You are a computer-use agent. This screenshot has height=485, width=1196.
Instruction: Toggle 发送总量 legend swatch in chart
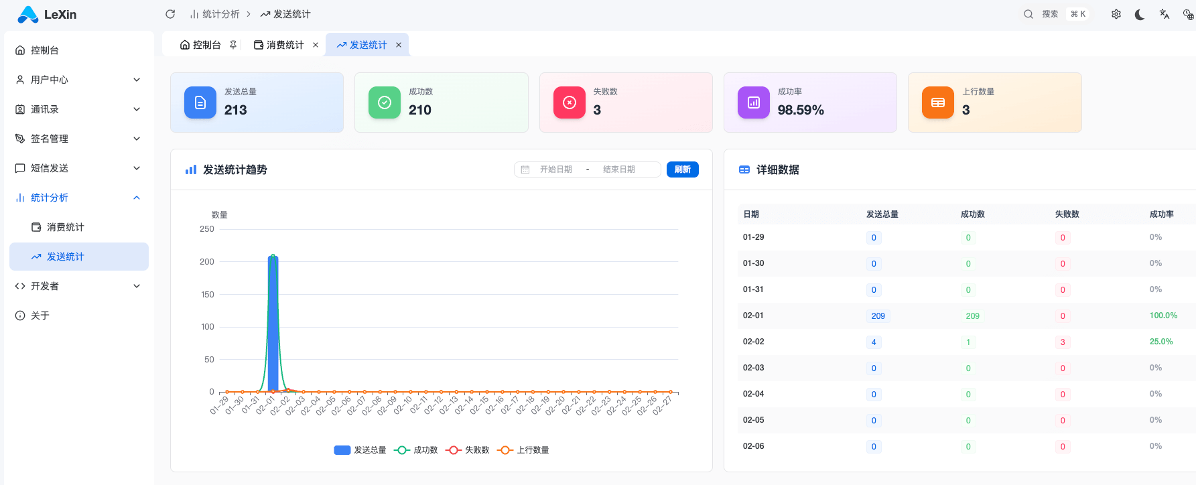pyautogui.click(x=342, y=450)
